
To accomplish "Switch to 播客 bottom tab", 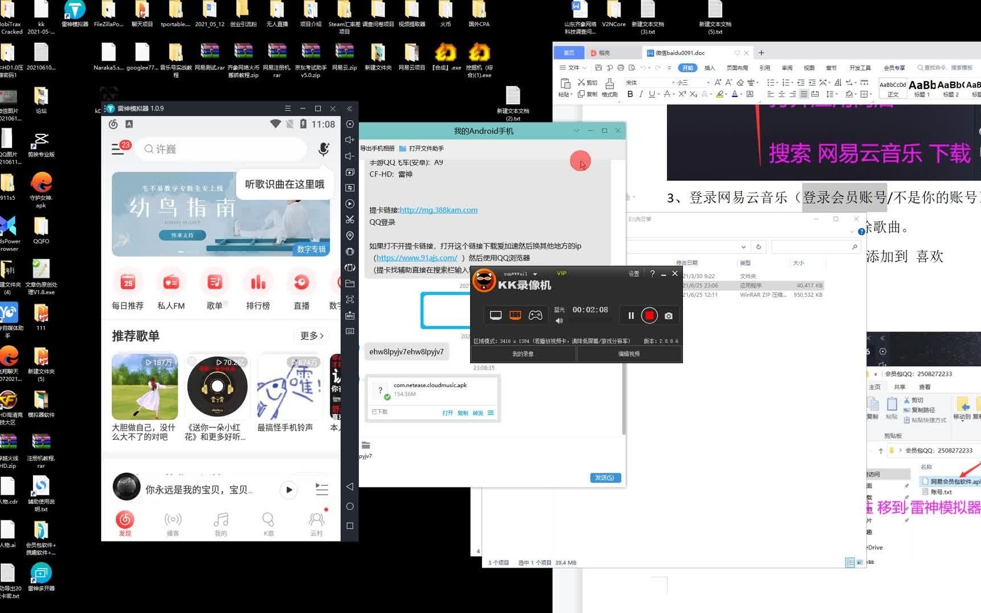I will tap(173, 524).
